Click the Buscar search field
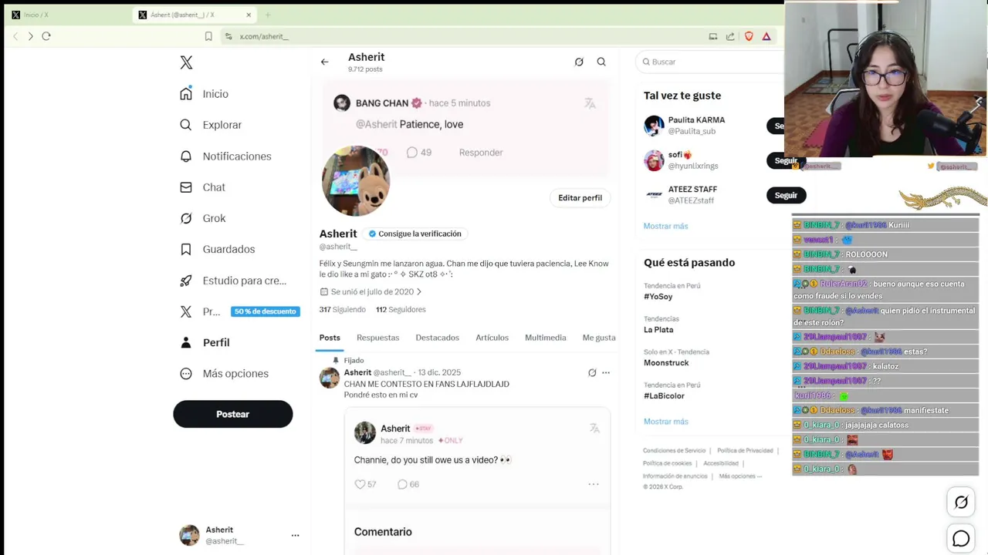Image resolution: width=988 pixels, height=555 pixels. pyautogui.click(x=710, y=62)
